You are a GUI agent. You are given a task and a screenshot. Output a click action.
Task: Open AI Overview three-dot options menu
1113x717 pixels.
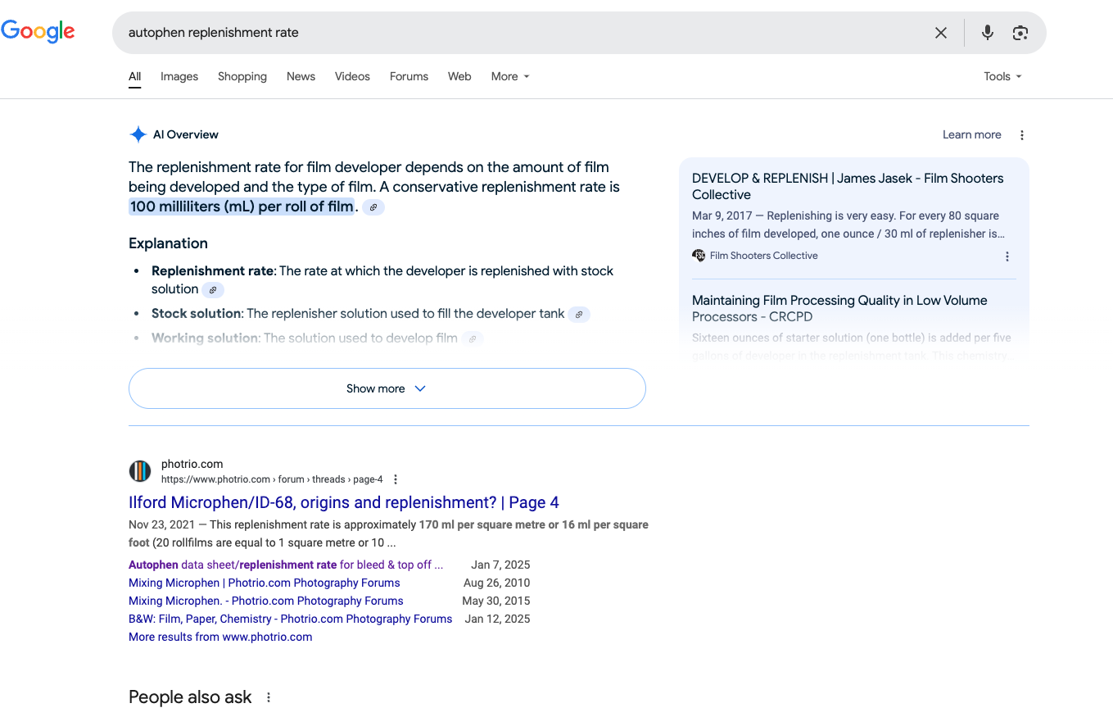coord(1021,135)
